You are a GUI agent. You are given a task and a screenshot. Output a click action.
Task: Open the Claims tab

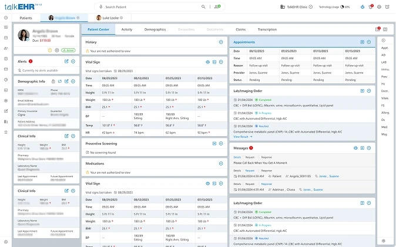[x=241, y=29]
